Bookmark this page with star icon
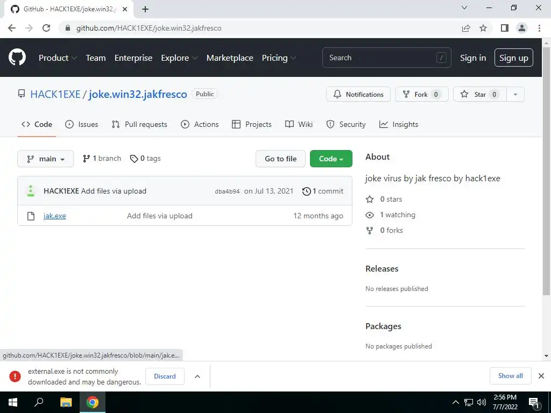 point(483,28)
